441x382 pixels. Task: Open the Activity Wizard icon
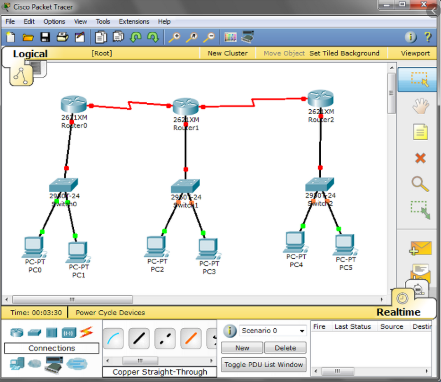(x=79, y=37)
